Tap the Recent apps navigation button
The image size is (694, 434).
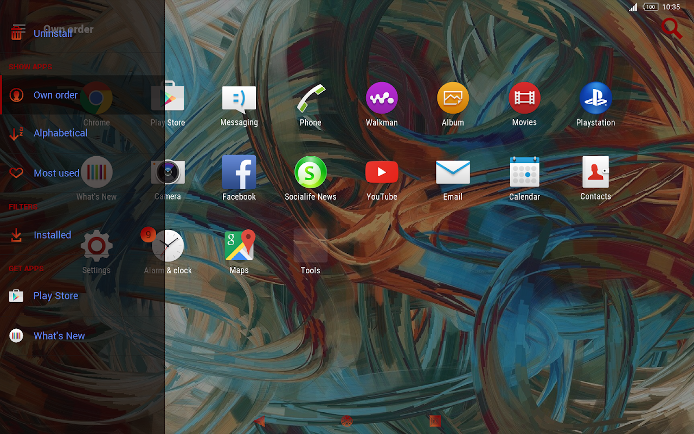coord(434,421)
